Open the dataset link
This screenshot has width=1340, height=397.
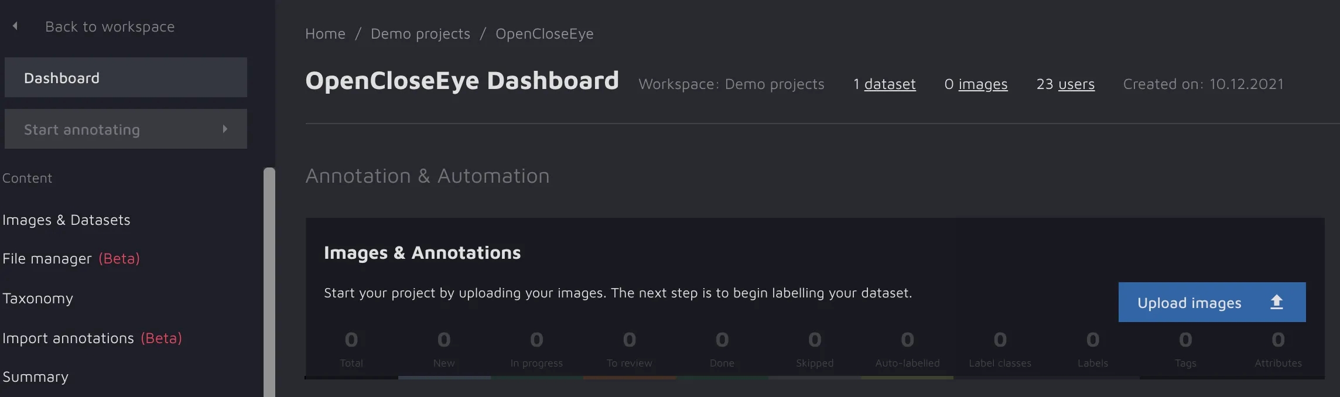click(889, 84)
